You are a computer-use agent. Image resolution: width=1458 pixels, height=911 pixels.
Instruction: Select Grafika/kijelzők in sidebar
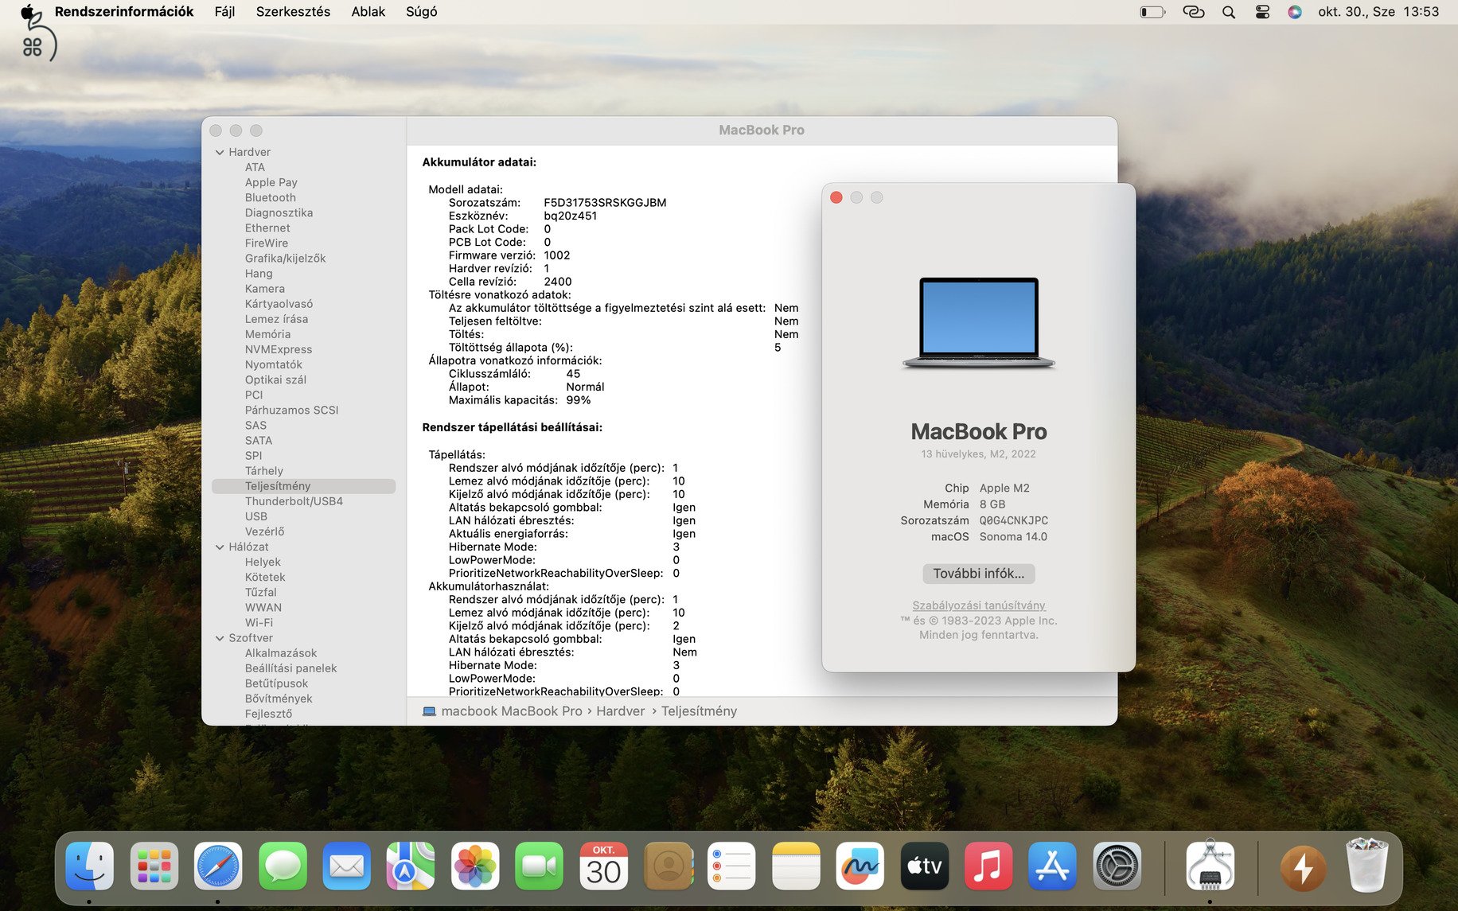(x=286, y=259)
